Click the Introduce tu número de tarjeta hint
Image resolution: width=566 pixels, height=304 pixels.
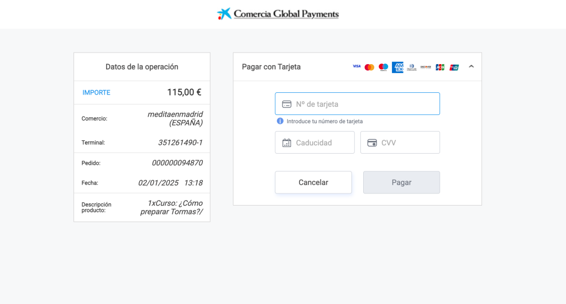[x=324, y=121]
